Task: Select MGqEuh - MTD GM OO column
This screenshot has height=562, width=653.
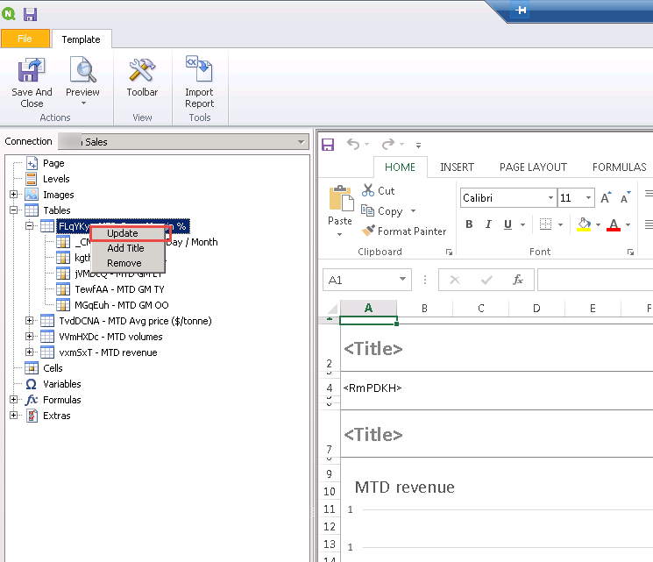Action: pos(122,305)
